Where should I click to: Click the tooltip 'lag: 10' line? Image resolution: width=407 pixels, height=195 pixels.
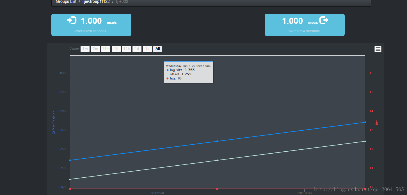pyautogui.click(x=174, y=78)
